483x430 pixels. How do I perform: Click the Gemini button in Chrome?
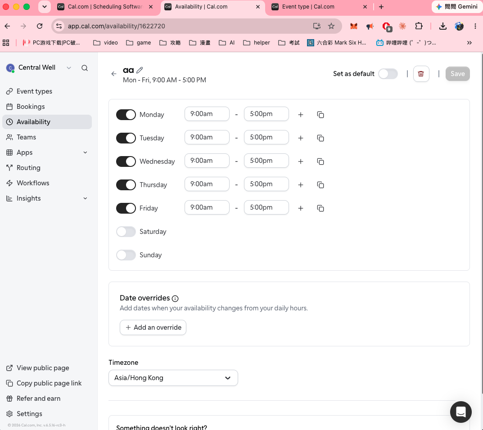coord(457,7)
